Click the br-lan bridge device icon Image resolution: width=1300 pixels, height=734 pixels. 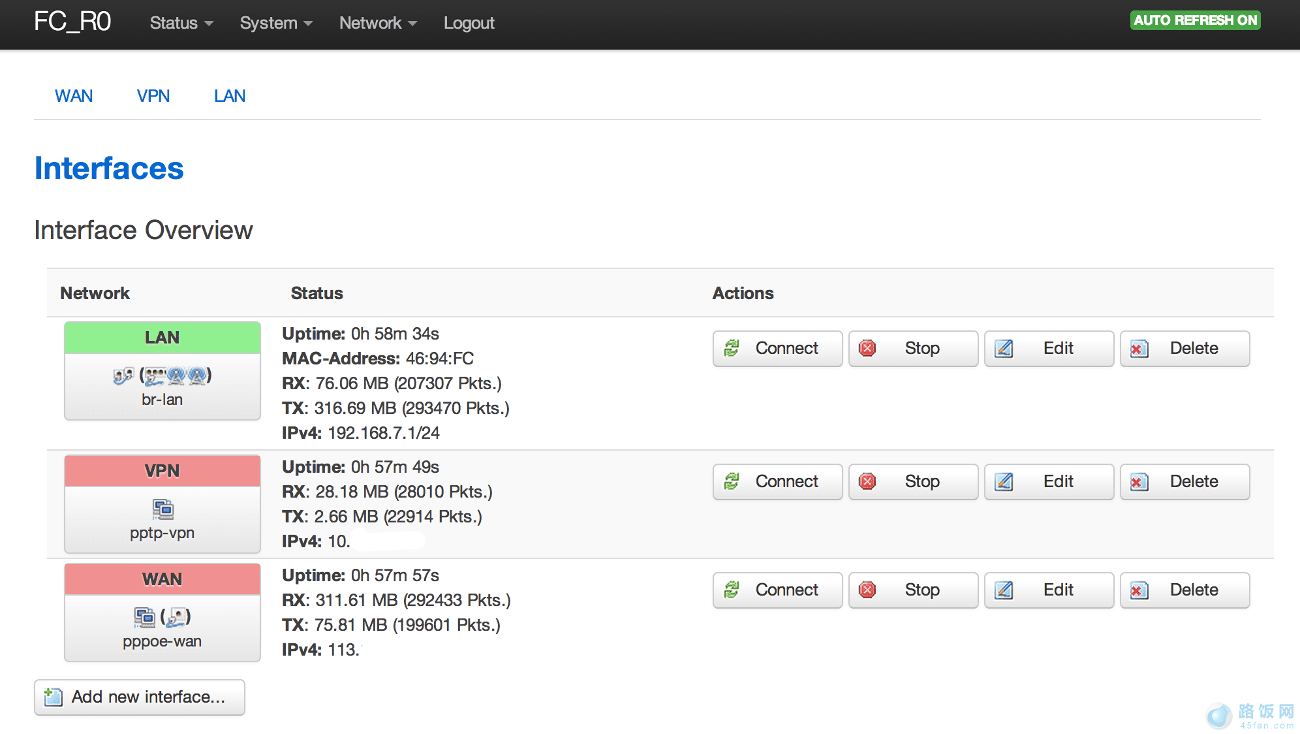pyautogui.click(x=123, y=375)
